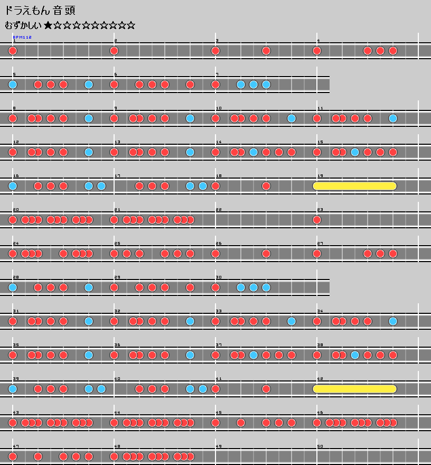This screenshot has width=431, height=465.
Task: Click the first red note of measure 45
Action: coord(215,423)
